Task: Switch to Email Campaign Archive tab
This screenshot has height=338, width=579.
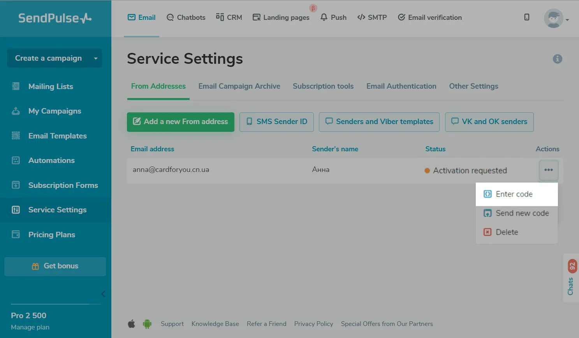Action: coord(239,86)
